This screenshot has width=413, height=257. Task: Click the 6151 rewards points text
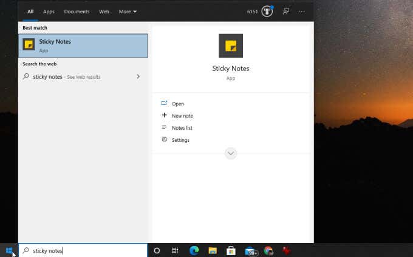click(x=252, y=12)
